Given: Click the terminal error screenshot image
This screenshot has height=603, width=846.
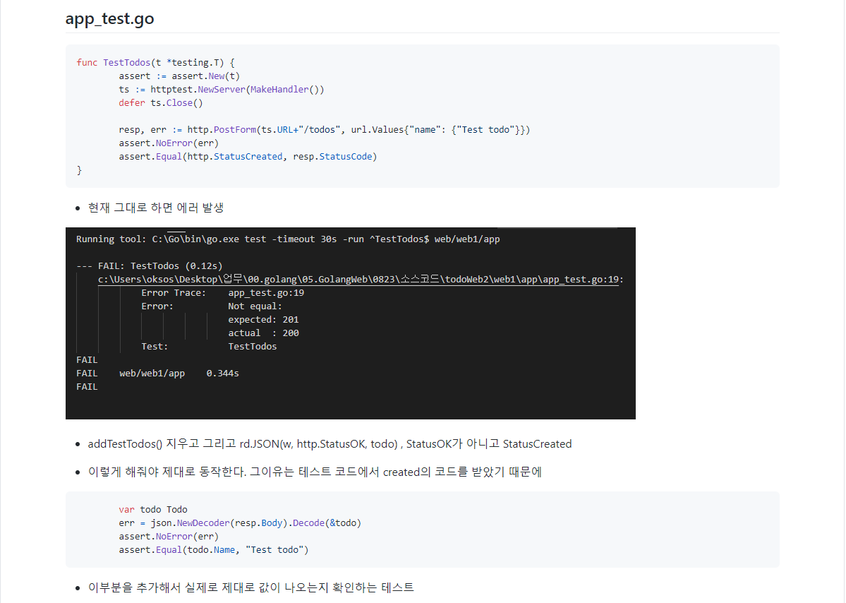Looking at the screenshot, I should (351, 323).
